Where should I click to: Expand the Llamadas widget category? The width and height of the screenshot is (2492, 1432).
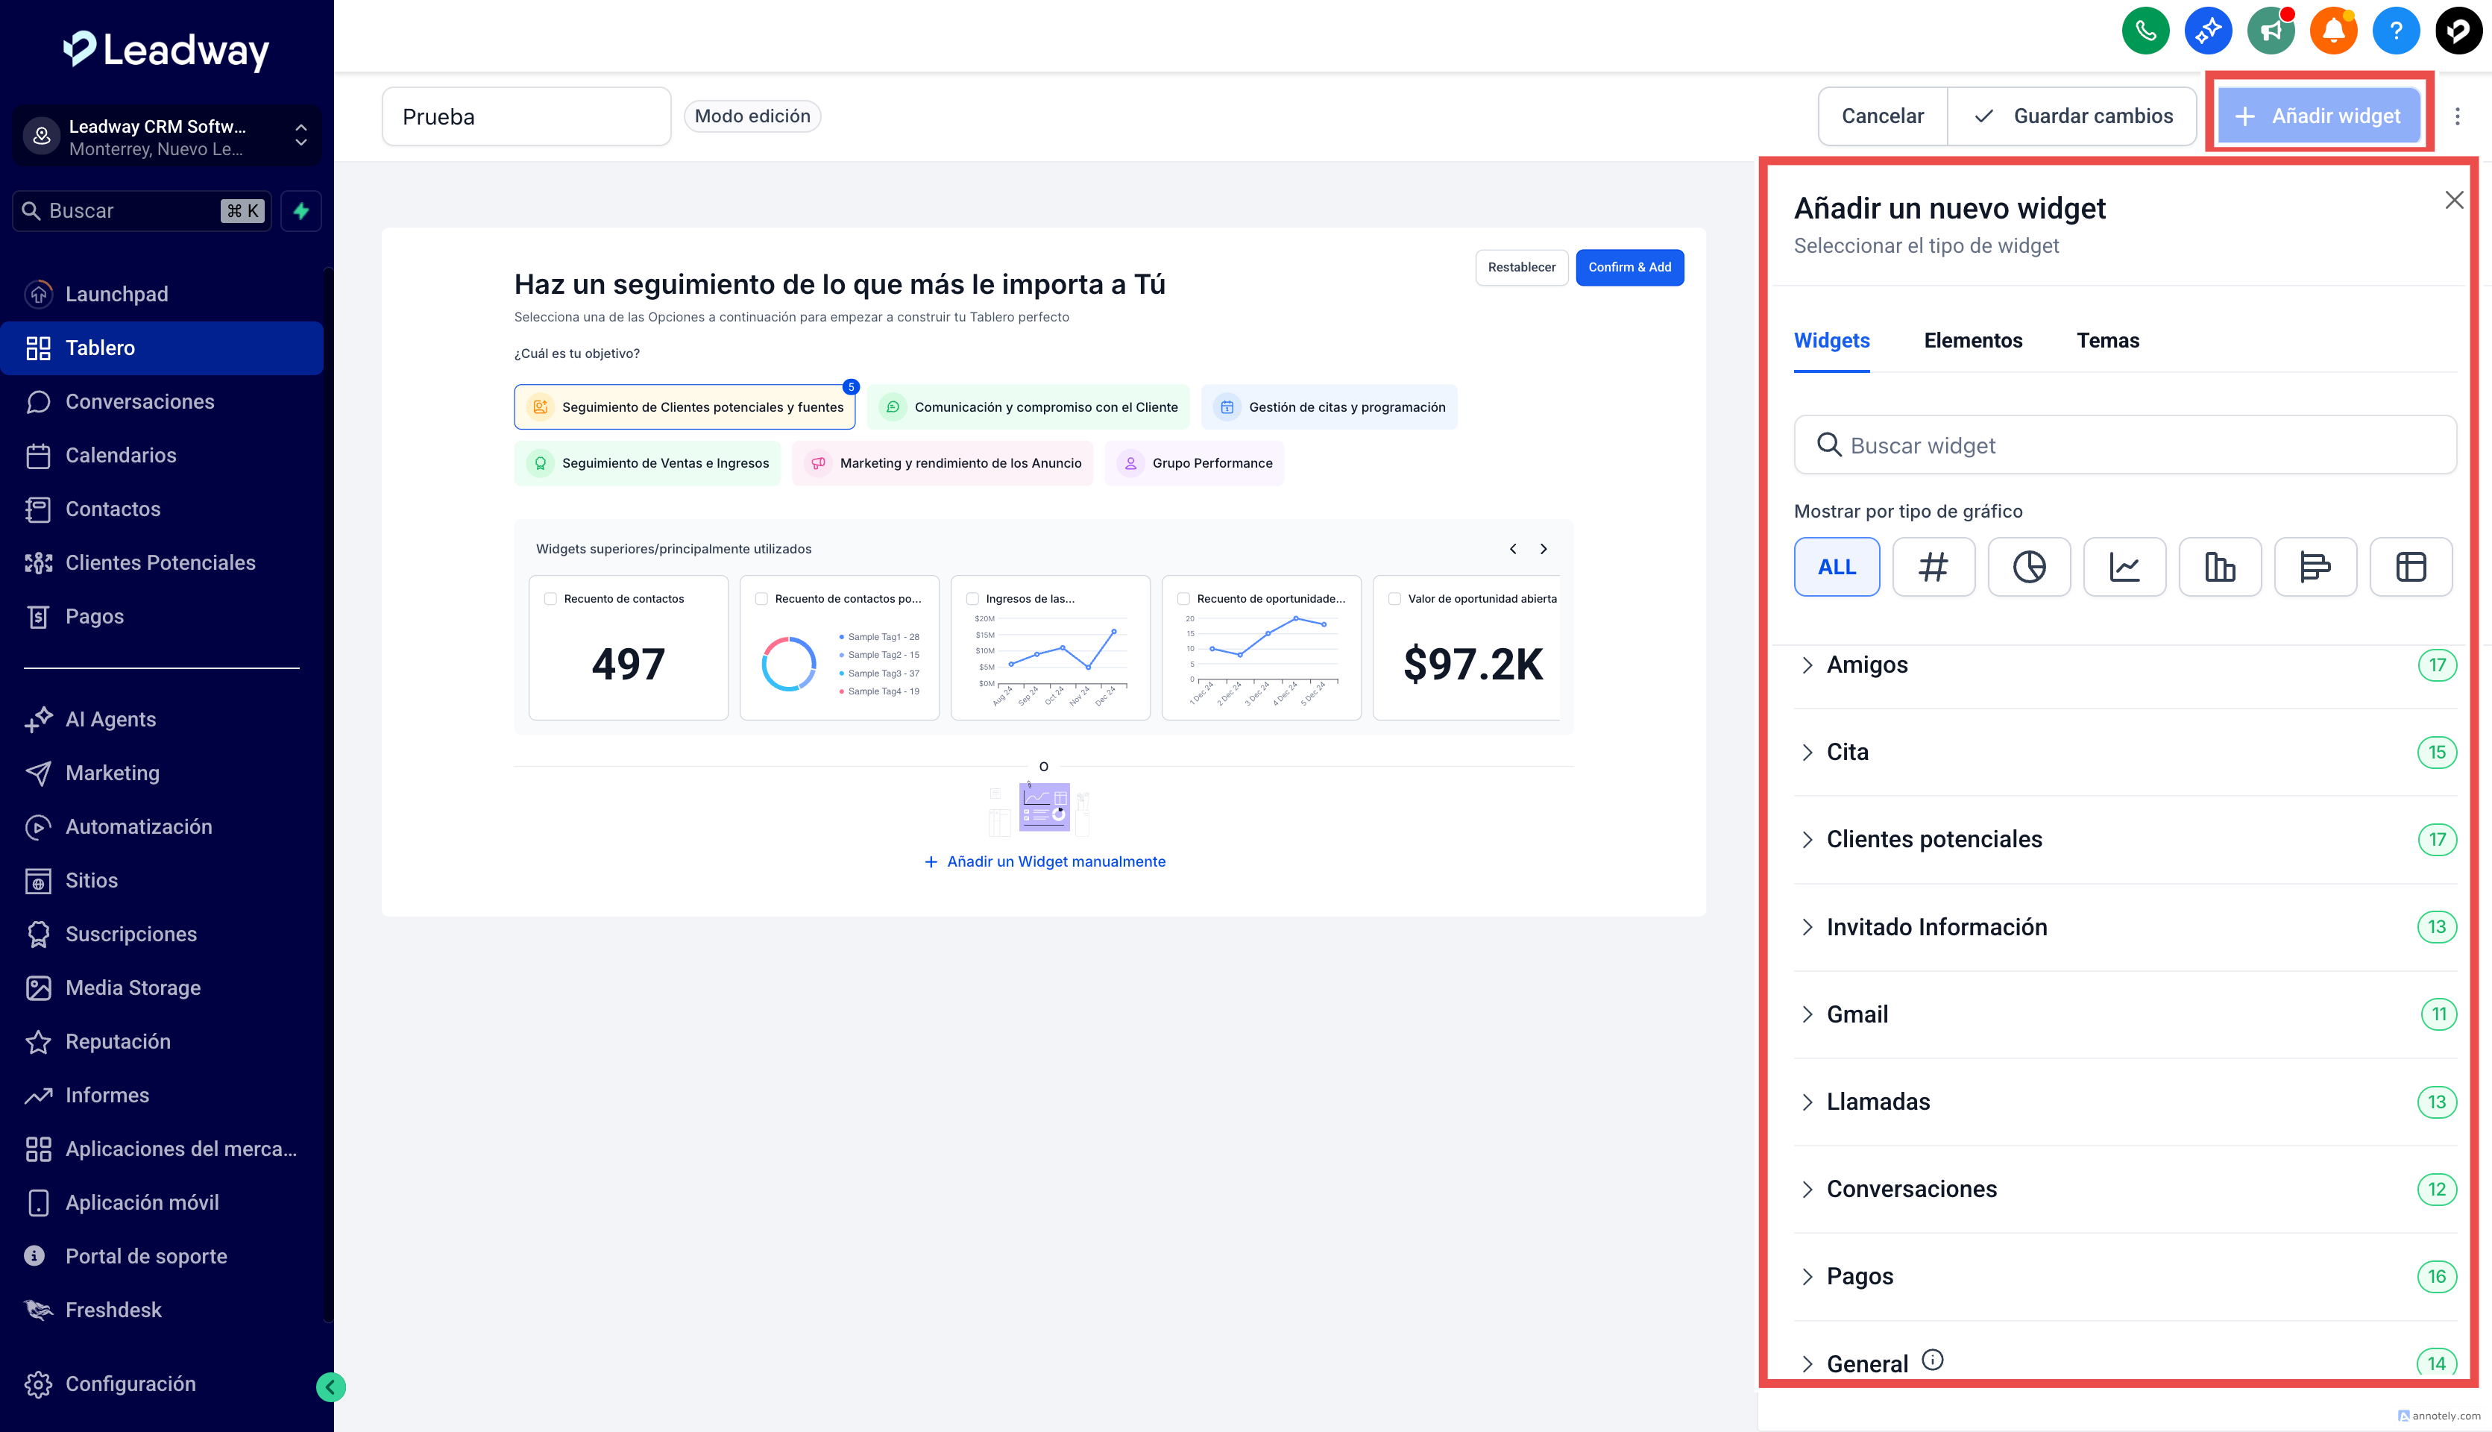1877,1102
